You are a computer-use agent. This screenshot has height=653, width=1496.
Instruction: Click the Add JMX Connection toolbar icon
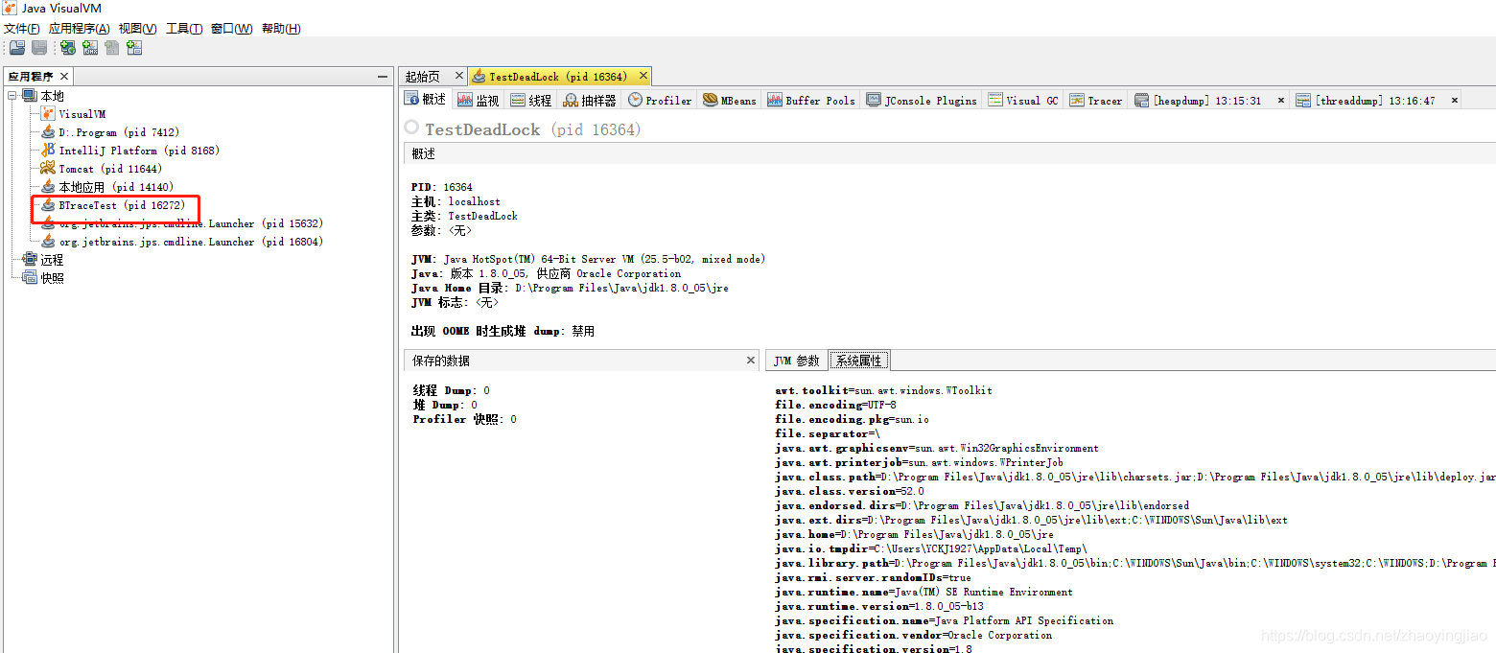pos(90,48)
